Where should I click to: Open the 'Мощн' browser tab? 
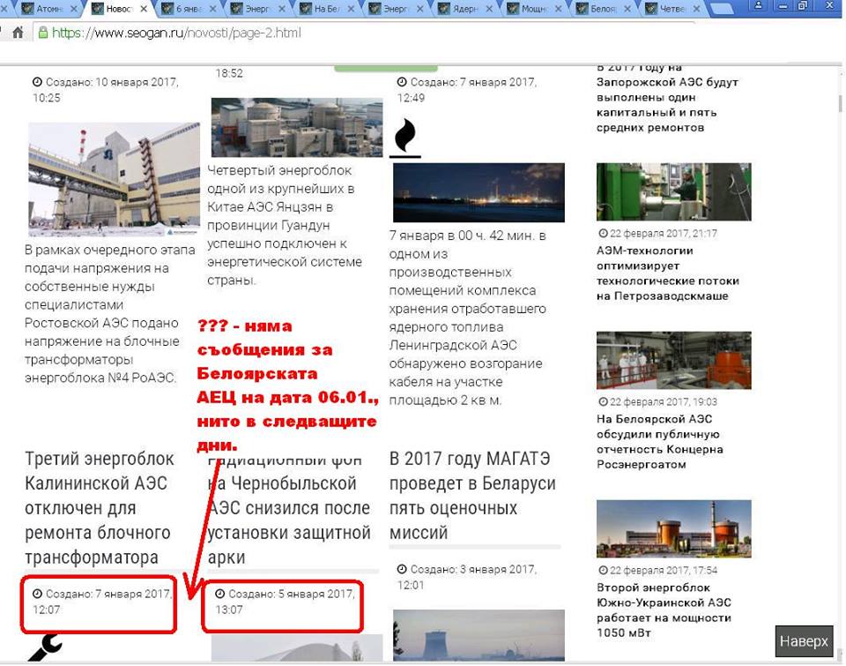tap(531, 10)
